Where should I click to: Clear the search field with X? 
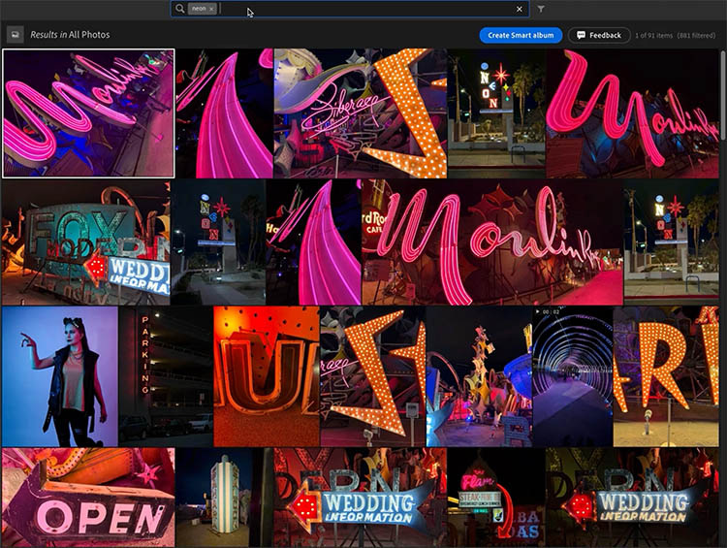(520, 9)
